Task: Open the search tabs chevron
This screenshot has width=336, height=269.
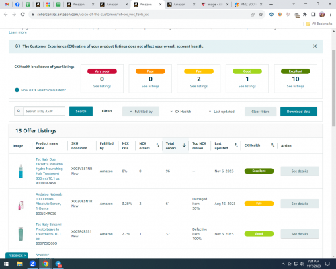Action: pyautogui.click(x=294, y=4)
